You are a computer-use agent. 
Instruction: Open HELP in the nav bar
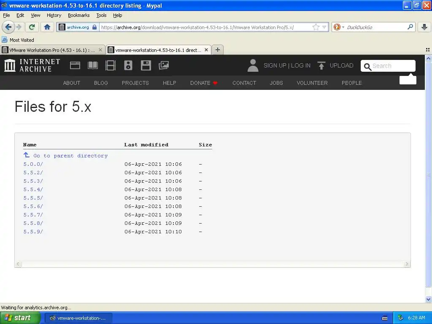170,83
